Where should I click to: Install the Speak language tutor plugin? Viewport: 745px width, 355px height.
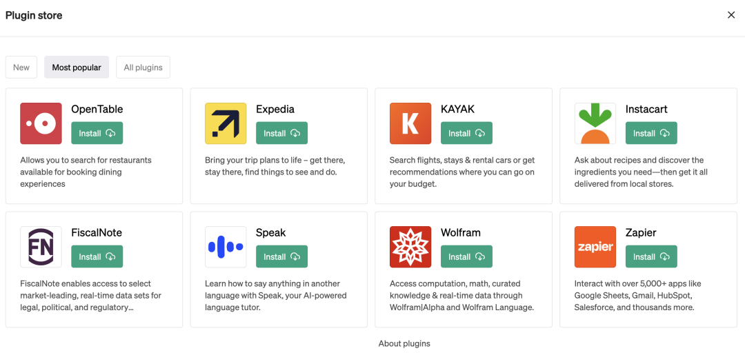tap(281, 256)
